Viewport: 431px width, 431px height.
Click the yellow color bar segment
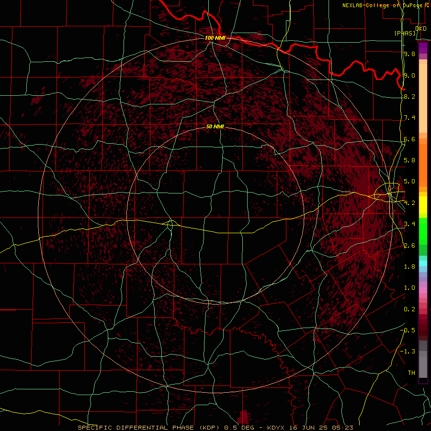[423, 205]
